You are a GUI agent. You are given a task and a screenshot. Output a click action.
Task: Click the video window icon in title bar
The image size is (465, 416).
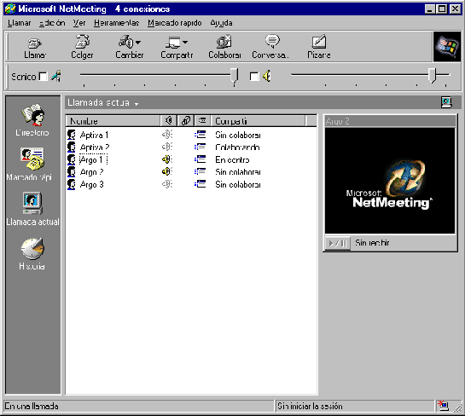pyautogui.click(x=446, y=102)
